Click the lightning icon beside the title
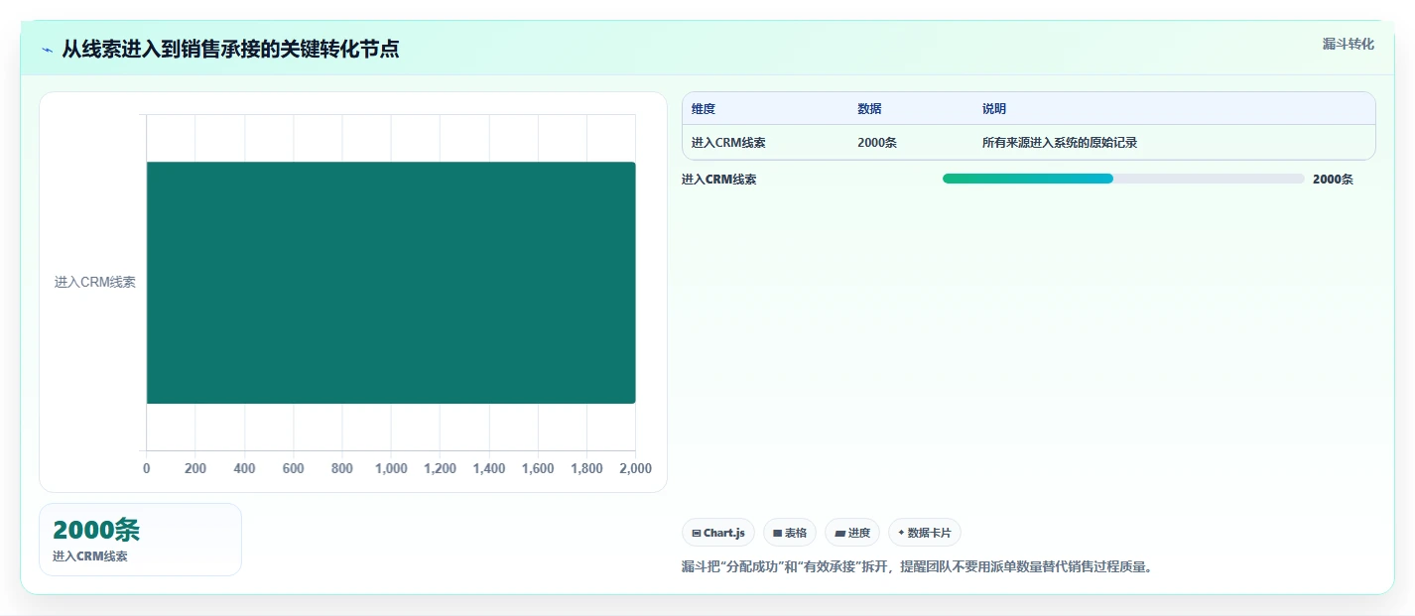The width and height of the screenshot is (1415, 616). 47,50
